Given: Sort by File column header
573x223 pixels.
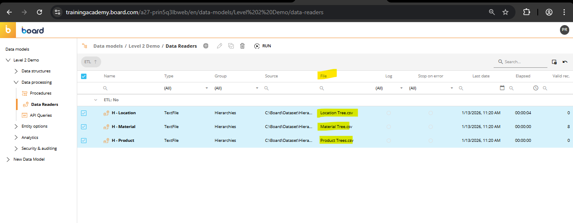Looking at the screenshot, I should (323, 76).
